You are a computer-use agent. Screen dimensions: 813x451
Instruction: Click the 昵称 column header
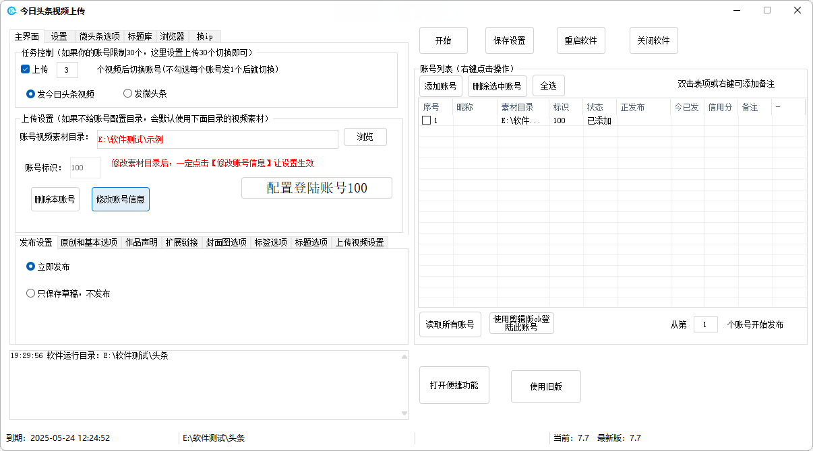(x=475, y=107)
